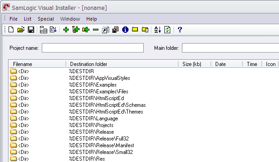Click folder icon beside %DESTDIR\Projects
Viewport: 279px width, 162px height.
tap(13, 125)
